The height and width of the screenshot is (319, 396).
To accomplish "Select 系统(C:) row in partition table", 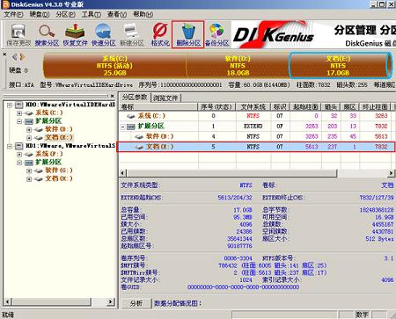I will pyautogui.click(x=257, y=116).
